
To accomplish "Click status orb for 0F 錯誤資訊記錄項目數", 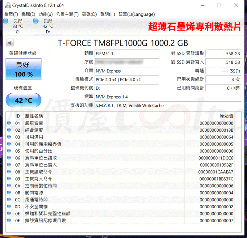I will (x=9, y=220).
